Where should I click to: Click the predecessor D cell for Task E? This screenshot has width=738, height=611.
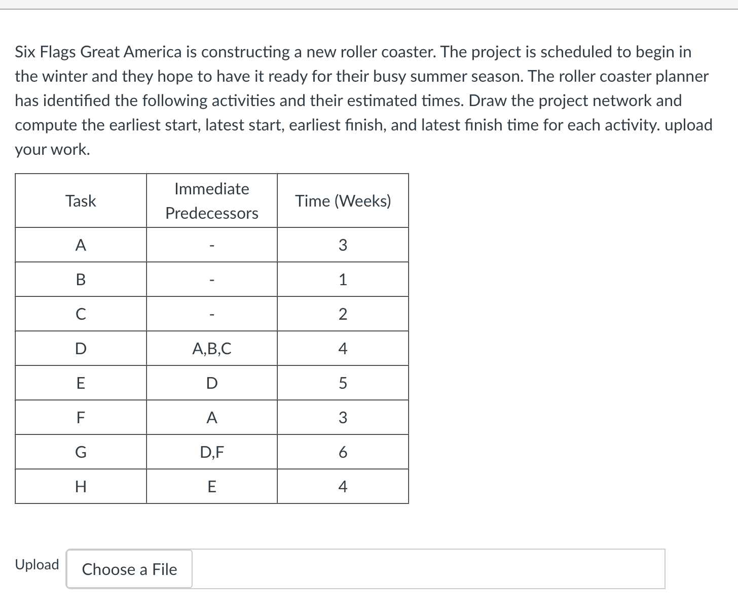click(211, 383)
